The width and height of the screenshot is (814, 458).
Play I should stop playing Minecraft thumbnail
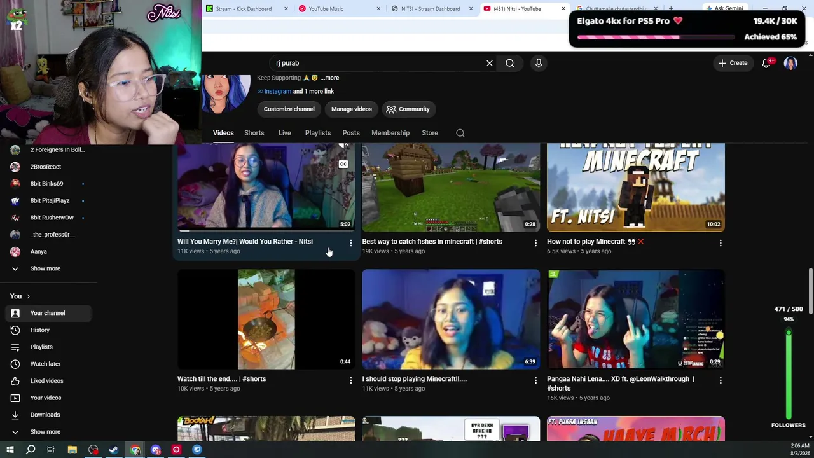click(451, 319)
